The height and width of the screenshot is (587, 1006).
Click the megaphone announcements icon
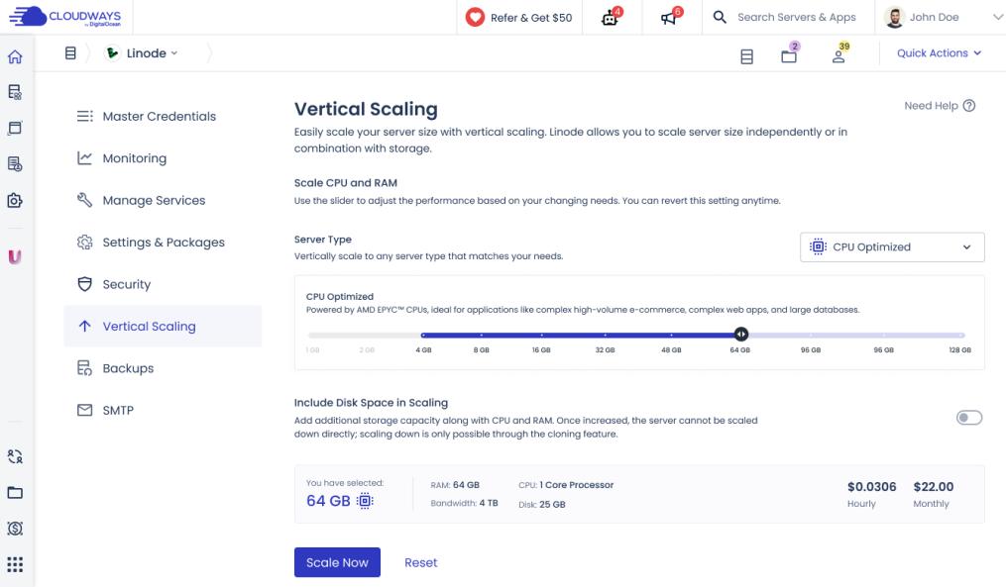671,18
